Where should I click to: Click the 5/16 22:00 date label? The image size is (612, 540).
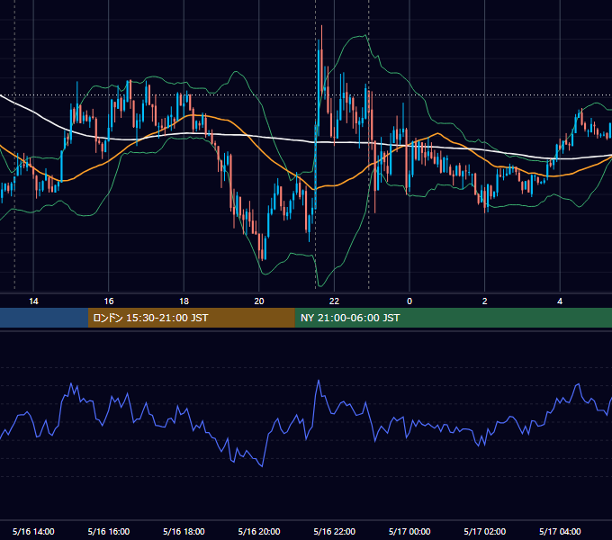coord(335,531)
